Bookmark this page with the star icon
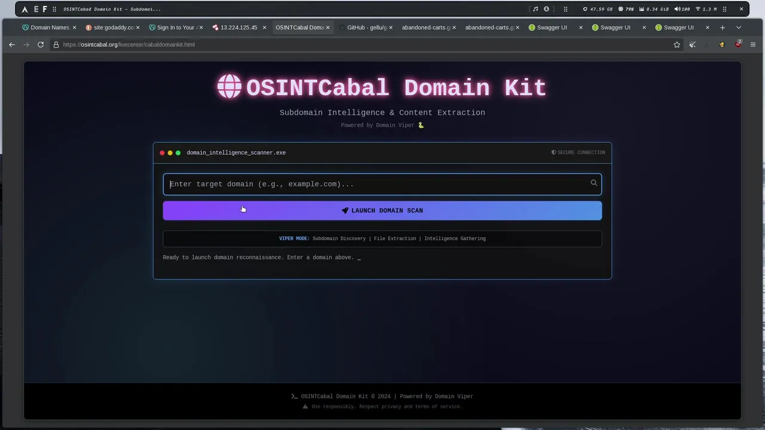The width and height of the screenshot is (765, 430). point(677,45)
